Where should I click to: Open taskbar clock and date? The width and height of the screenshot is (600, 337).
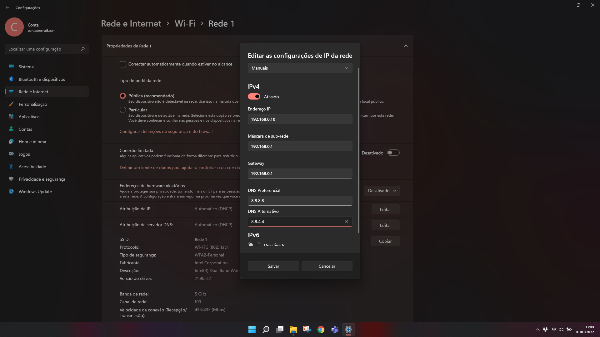pos(585,330)
